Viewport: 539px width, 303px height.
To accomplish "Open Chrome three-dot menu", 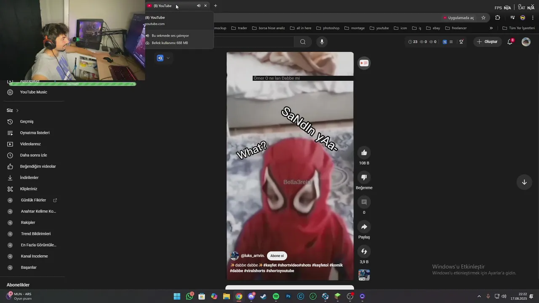I will tap(533, 18).
